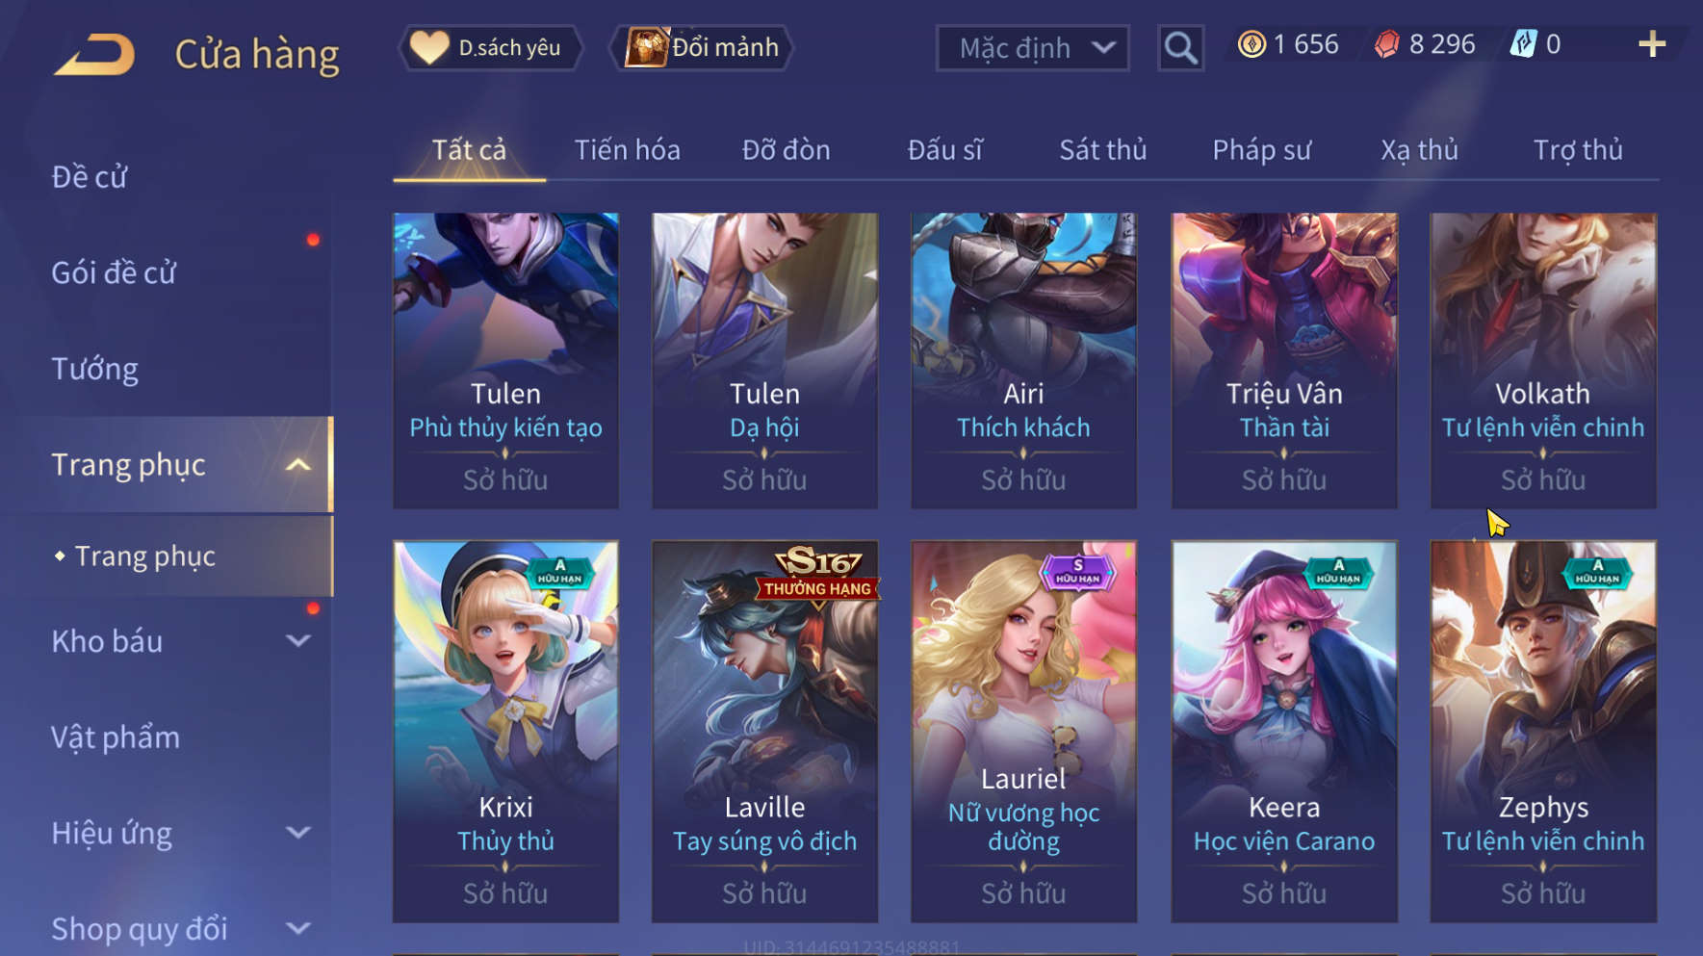The height and width of the screenshot is (956, 1703).
Task: Open the heart D.sách yêu wishlist
Action: click(x=491, y=47)
